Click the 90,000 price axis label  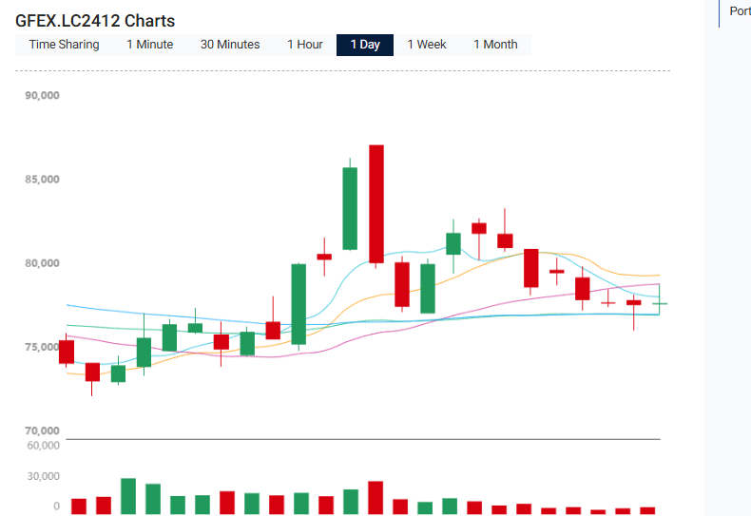click(42, 95)
